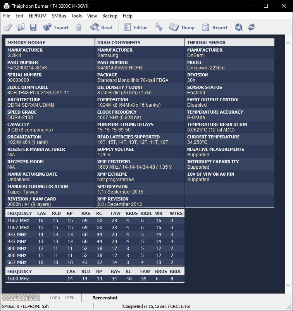Select the Screenshot tab
293x311 pixels.
point(105,298)
